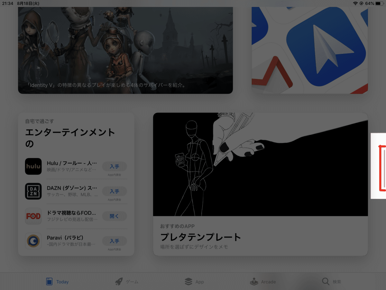
Task: Tap 入手 next to DAZN
Action: point(115,191)
